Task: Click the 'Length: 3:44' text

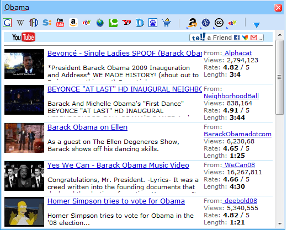Action: (x=224, y=117)
